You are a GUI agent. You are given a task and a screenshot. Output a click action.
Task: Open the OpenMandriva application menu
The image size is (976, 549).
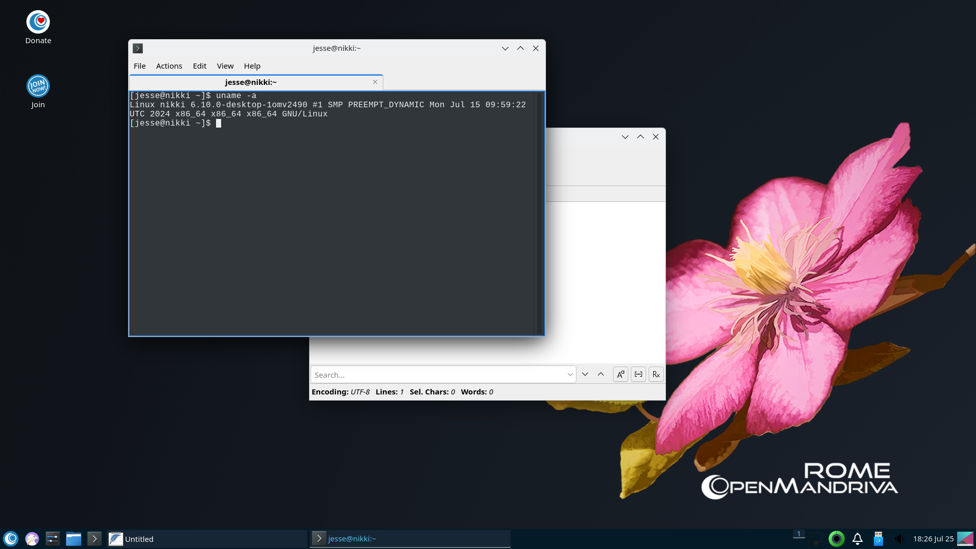click(x=11, y=539)
